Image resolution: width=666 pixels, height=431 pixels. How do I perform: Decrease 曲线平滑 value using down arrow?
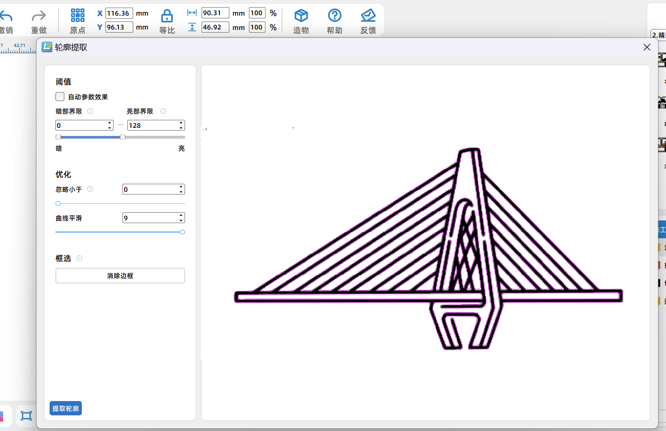181,220
